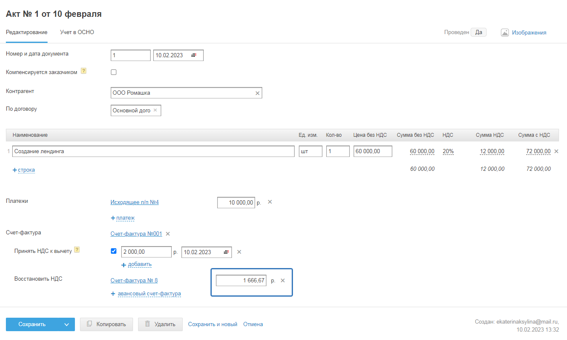
Task: Click the Копировать button label
Action: click(x=111, y=324)
